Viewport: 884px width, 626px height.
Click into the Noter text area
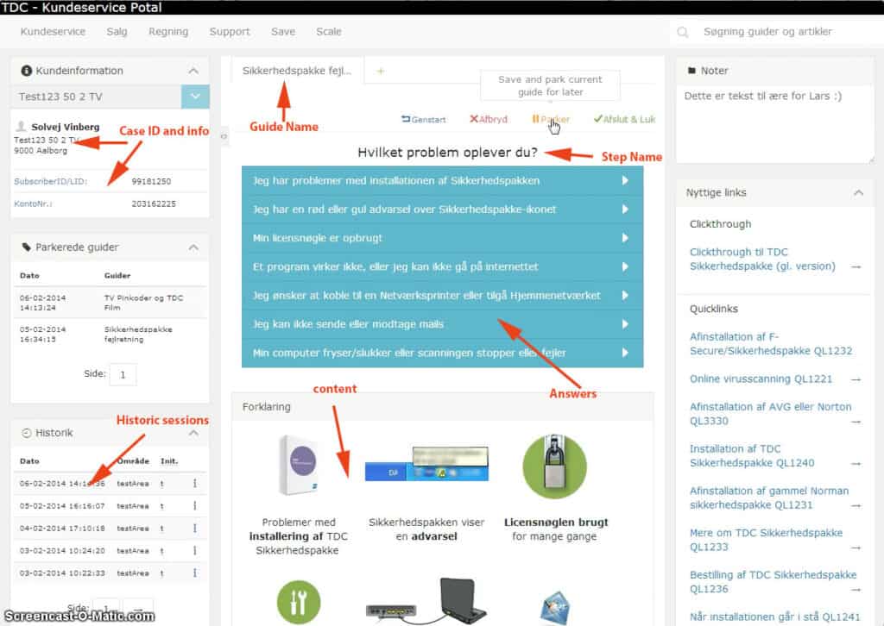774,124
